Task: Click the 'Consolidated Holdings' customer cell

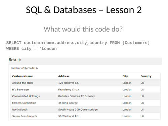Action: pos(26,96)
